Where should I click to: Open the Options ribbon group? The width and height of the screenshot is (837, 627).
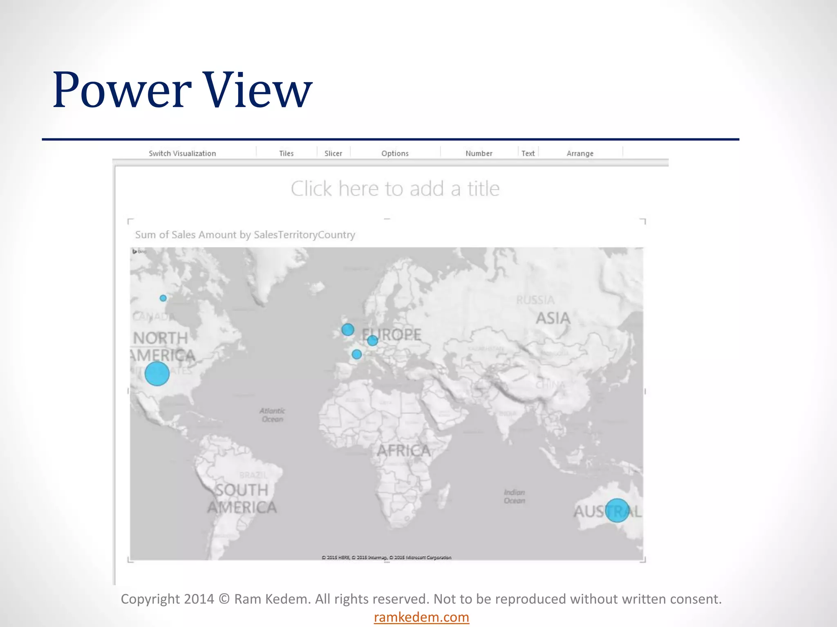pyautogui.click(x=395, y=153)
